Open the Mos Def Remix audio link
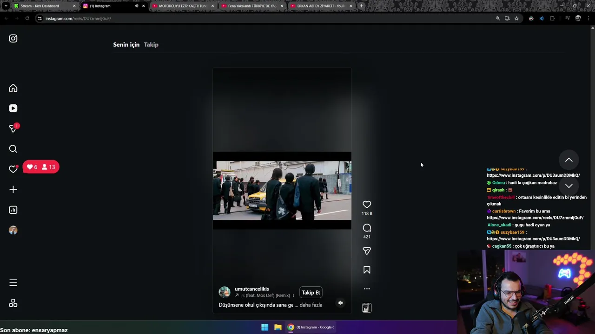 pos(264,295)
